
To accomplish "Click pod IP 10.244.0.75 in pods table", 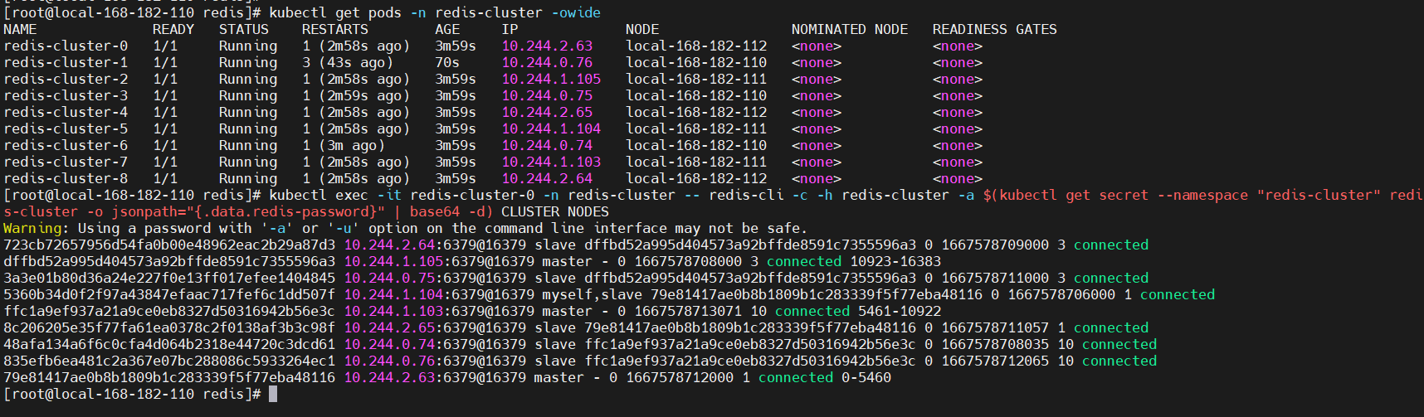I will (547, 95).
